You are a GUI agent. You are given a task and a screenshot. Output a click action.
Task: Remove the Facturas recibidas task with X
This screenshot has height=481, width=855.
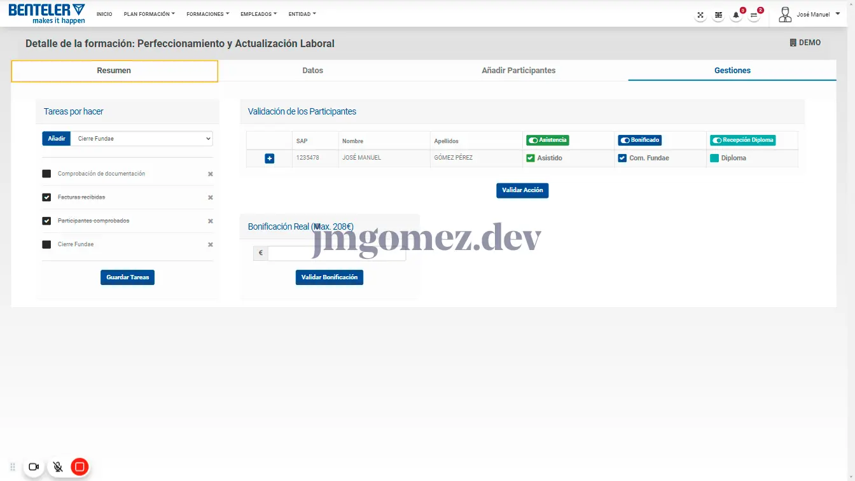tap(210, 197)
